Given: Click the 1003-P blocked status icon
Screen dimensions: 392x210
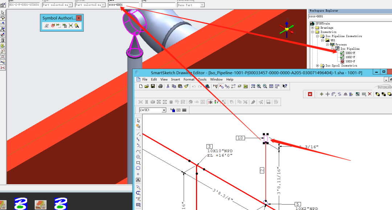Looking at the screenshot, I should coord(342,61).
